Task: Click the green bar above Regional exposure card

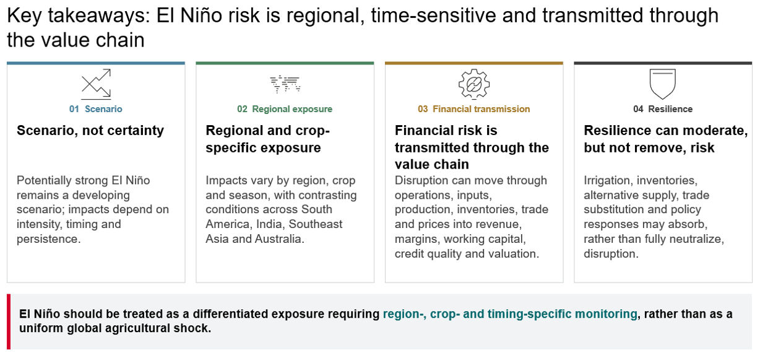Action: click(x=285, y=63)
